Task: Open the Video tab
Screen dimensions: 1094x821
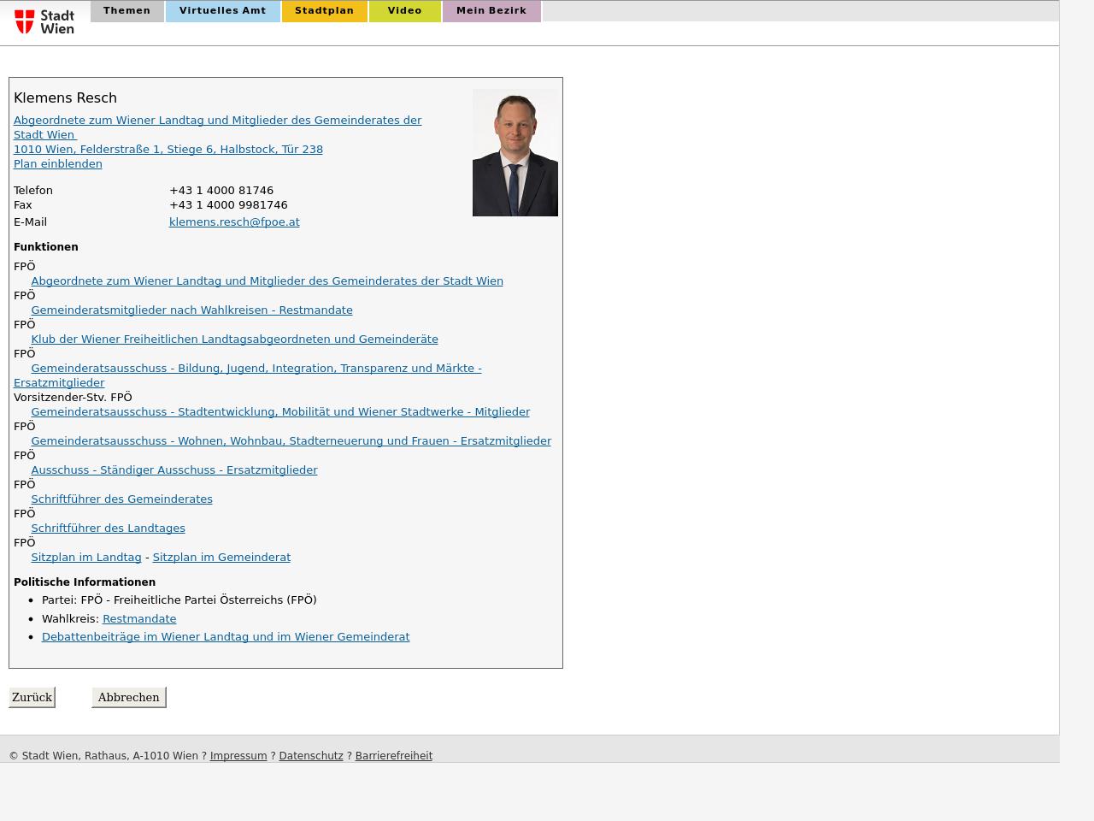Action: coord(404,11)
